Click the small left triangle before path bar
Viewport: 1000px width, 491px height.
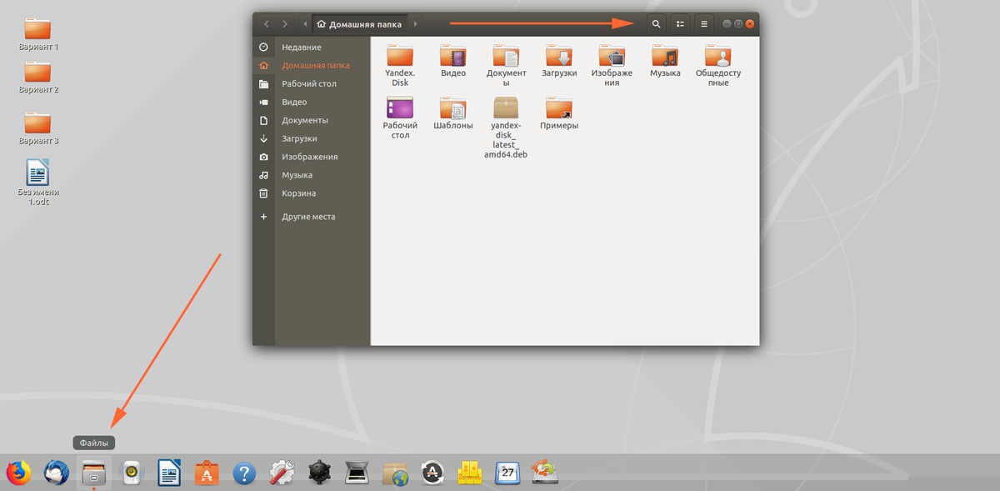[304, 24]
